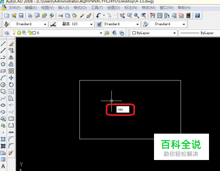Open the 视图(V) menu
This screenshot has height=171, width=220.
pyautogui.click(x=48, y=7)
